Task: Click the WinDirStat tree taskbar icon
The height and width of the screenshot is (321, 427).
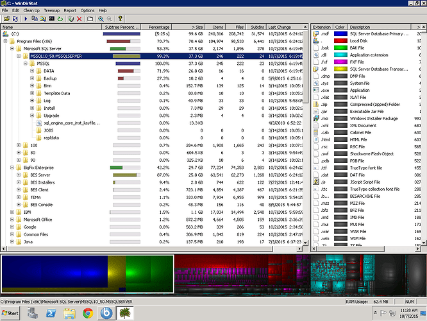Action: (125, 313)
